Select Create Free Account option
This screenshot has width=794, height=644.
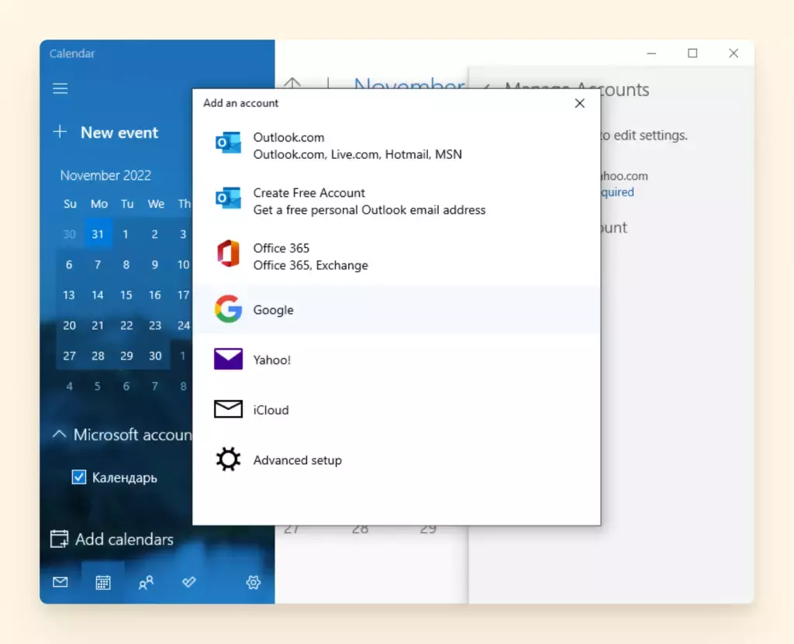(x=397, y=201)
